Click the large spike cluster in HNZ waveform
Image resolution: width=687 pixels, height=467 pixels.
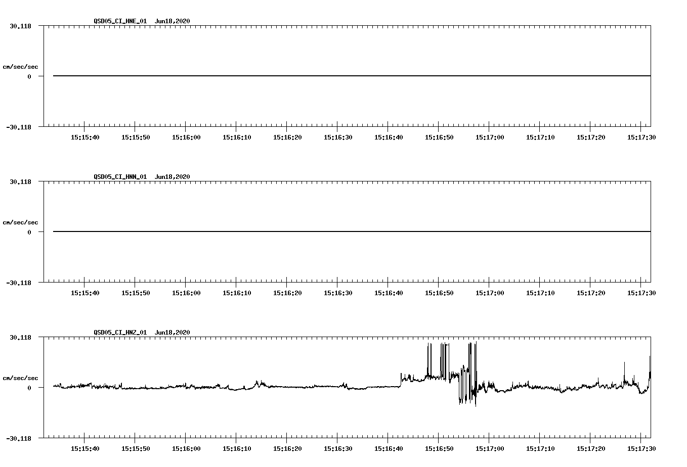pos(452,374)
